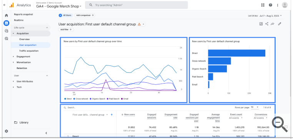The image size is (293, 139).
Task: Sort by Engaged sessions per user column
Action: tap(192, 118)
